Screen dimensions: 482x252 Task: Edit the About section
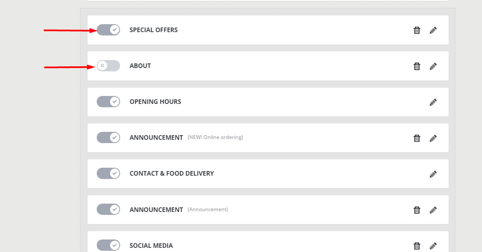pos(433,66)
